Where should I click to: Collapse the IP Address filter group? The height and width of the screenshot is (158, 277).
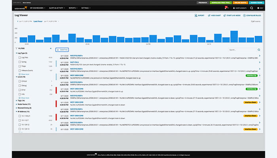tap(17, 112)
